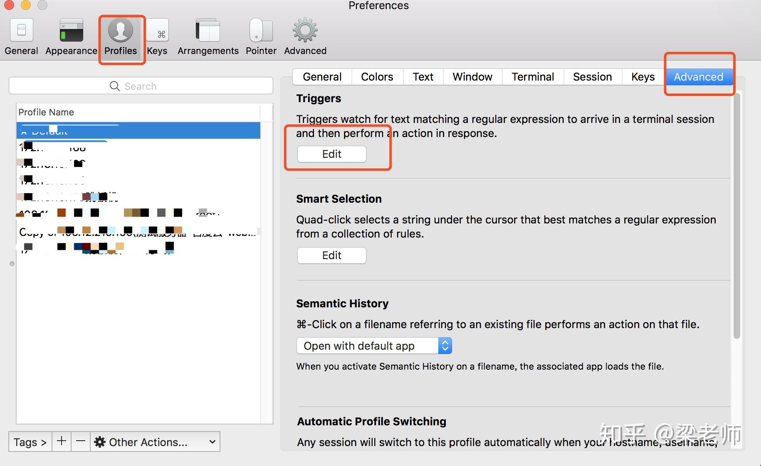The width and height of the screenshot is (761, 466).
Task: Open the Other Actions dropdown
Action: (155, 441)
